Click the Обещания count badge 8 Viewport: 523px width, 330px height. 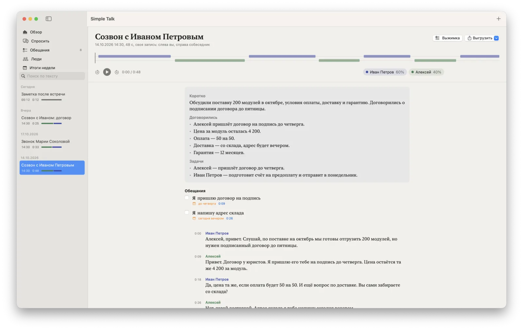click(81, 50)
